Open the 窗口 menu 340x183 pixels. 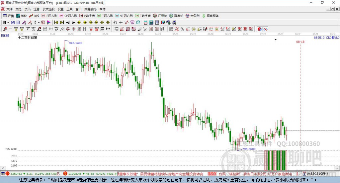point(78,9)
